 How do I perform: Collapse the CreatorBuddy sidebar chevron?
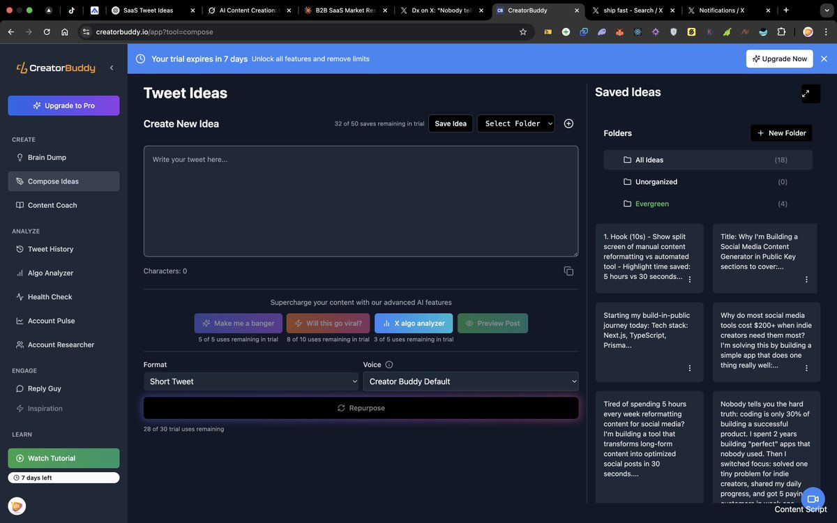[x=112, y=68]
